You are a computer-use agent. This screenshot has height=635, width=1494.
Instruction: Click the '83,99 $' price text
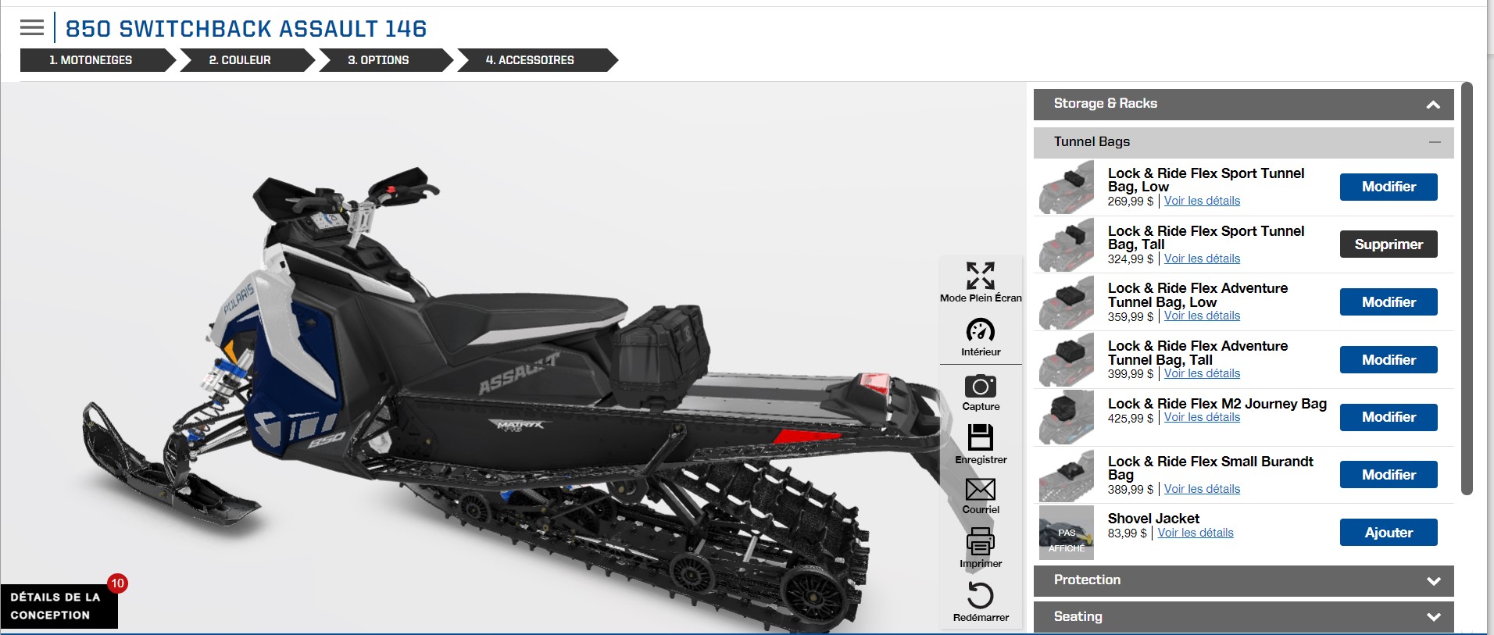click(1127, 533)
